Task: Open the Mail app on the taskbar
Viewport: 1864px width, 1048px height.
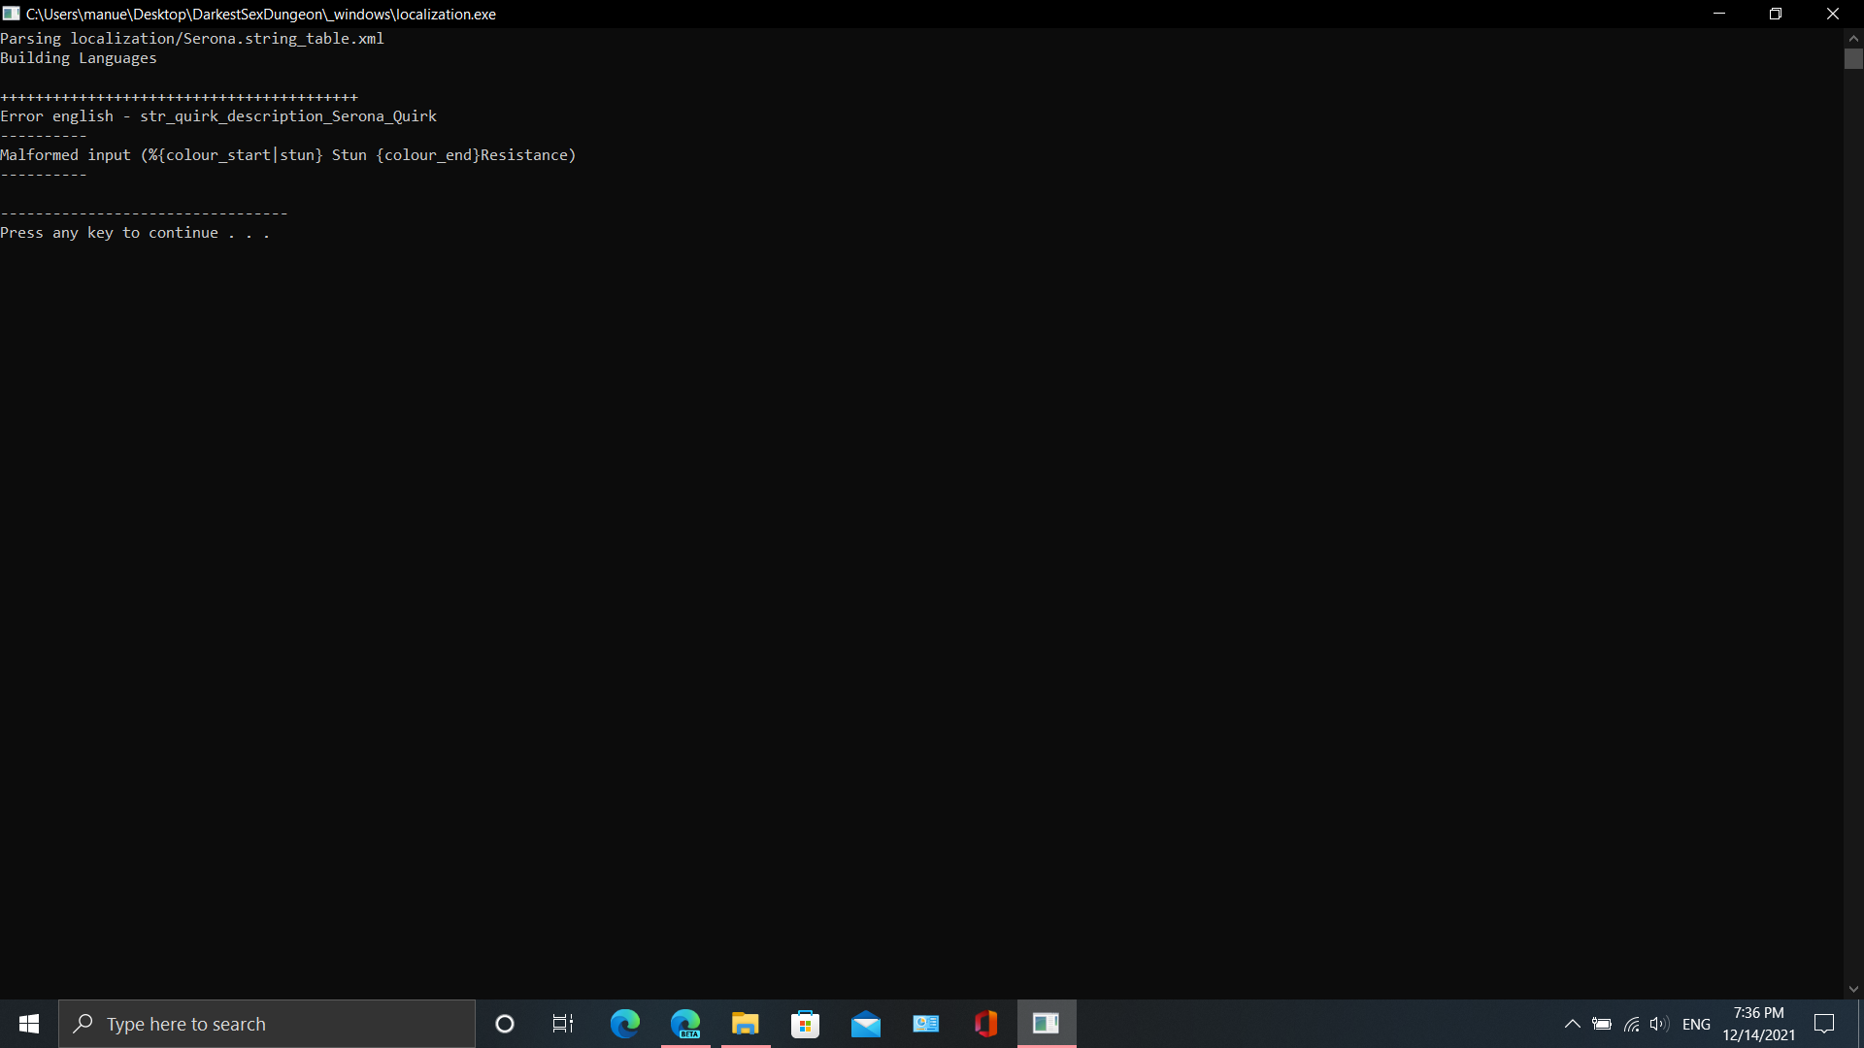Action: click(866, 1024)
